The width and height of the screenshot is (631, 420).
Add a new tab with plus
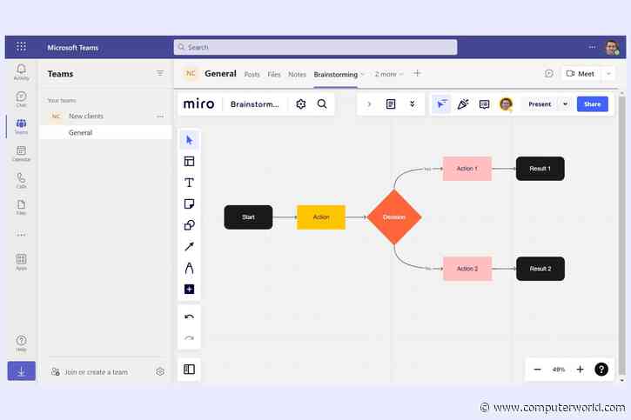coord(417,73)
